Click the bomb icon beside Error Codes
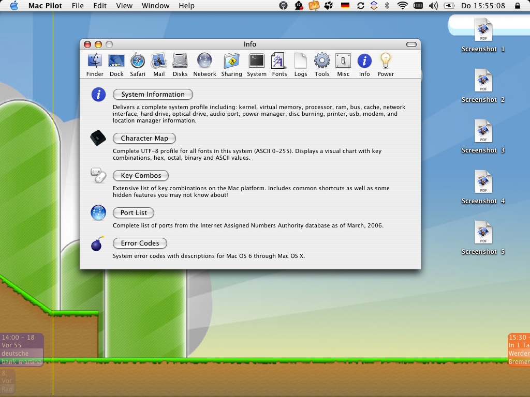Viewport: 530px width, 397px height. [x=97, y=244]
